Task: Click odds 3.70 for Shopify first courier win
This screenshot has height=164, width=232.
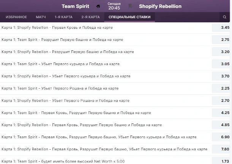Action: tap(221, 76)
